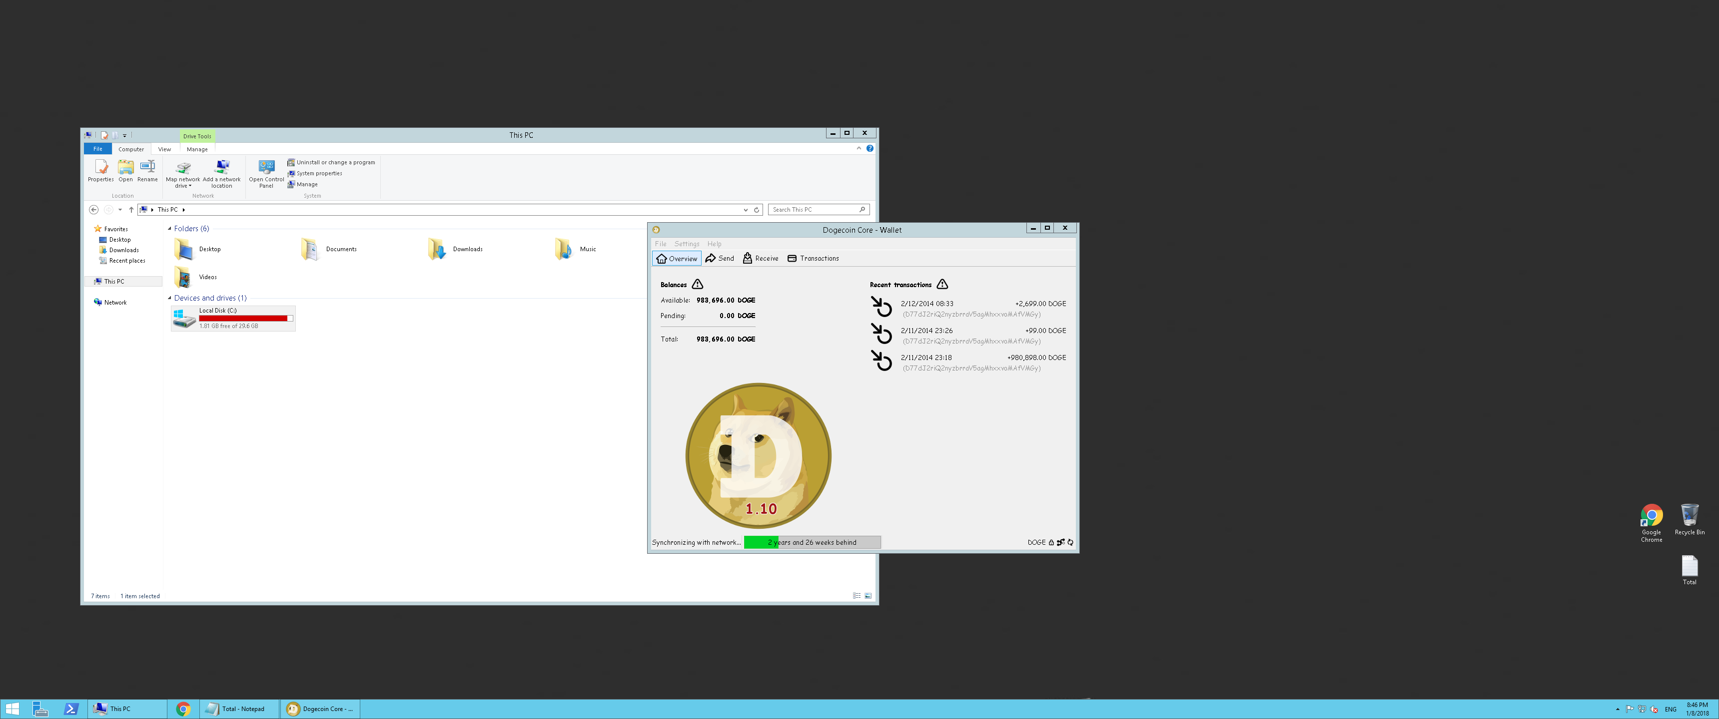Select the Music folder
Viewport: 1719px width, 719px height.
pyautogui.click(x=575, y=250)
